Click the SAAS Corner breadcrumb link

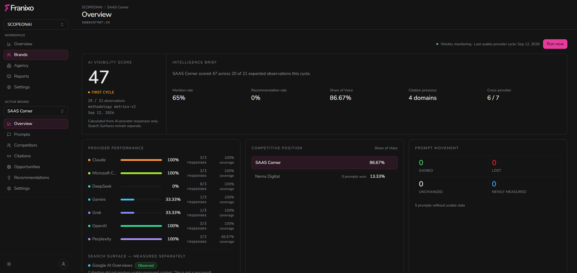[x=118, y=7]
